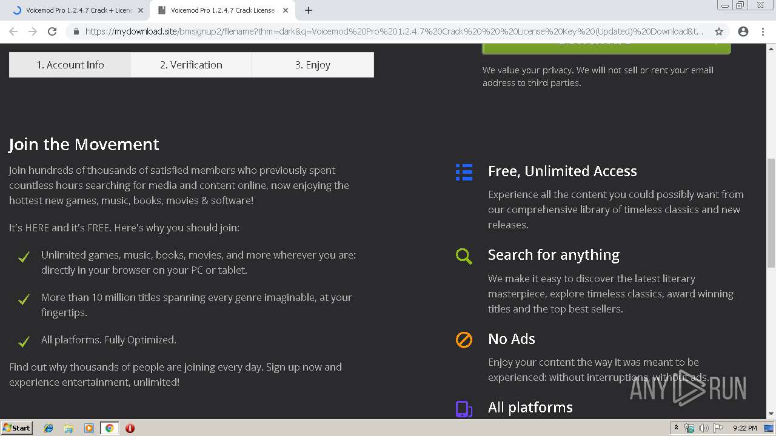Click the green magnifier Search for anything icon
The width and height of the screenshot is (776, 436).
click(464, 256)
